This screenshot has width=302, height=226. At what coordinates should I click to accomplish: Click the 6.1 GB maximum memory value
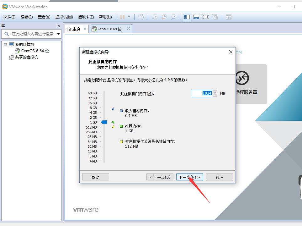tap(131, 116)
